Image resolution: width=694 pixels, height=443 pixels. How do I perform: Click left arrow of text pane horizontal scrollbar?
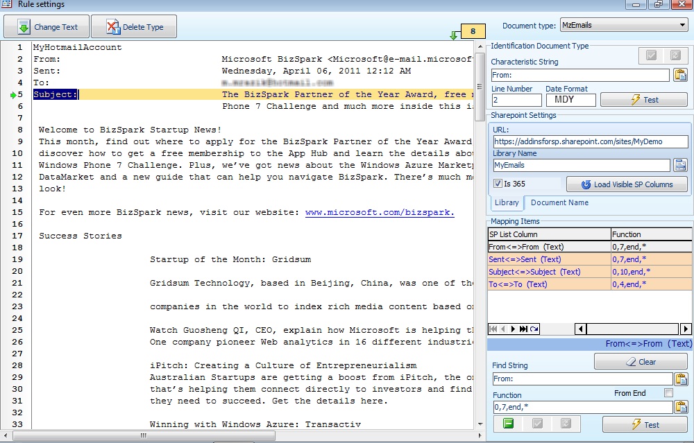point(4,435)
